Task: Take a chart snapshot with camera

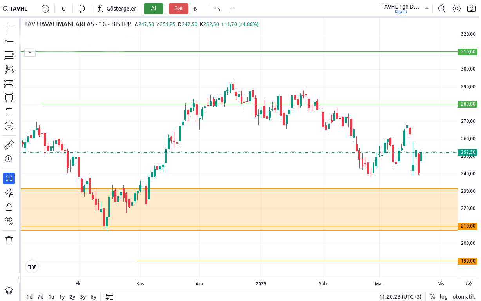Action: pos(472,9)
